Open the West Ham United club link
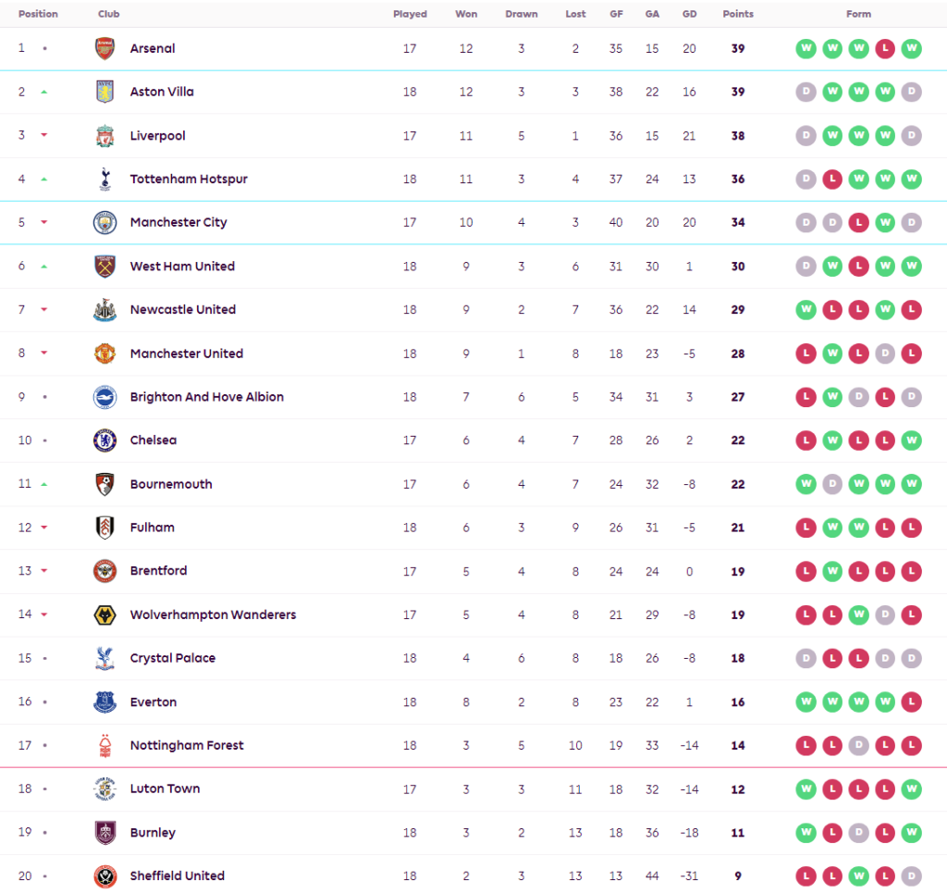 (x=182, y=267)
